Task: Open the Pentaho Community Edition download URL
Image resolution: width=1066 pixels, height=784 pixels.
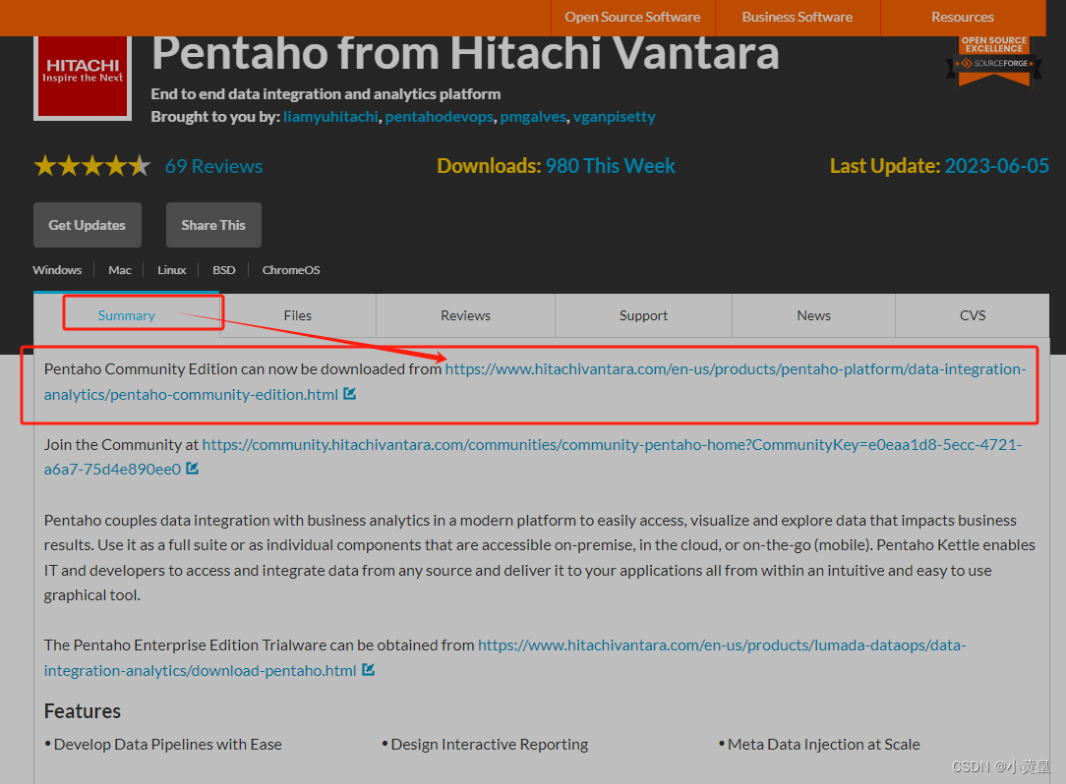Action: point(535,381)
